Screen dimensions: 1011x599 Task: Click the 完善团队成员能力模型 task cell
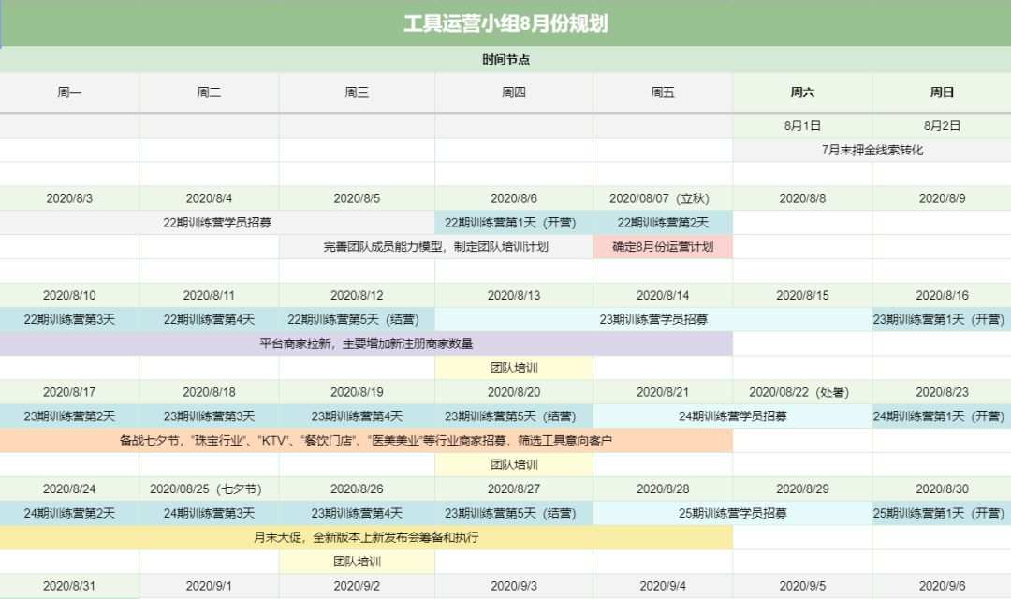click(x=435, y=247)
